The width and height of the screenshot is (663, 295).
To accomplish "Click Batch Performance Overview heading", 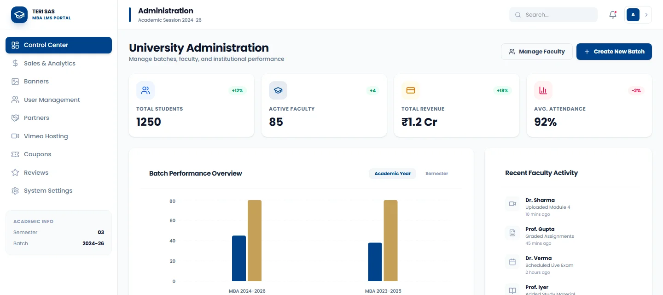I will (x=196, y=174).
